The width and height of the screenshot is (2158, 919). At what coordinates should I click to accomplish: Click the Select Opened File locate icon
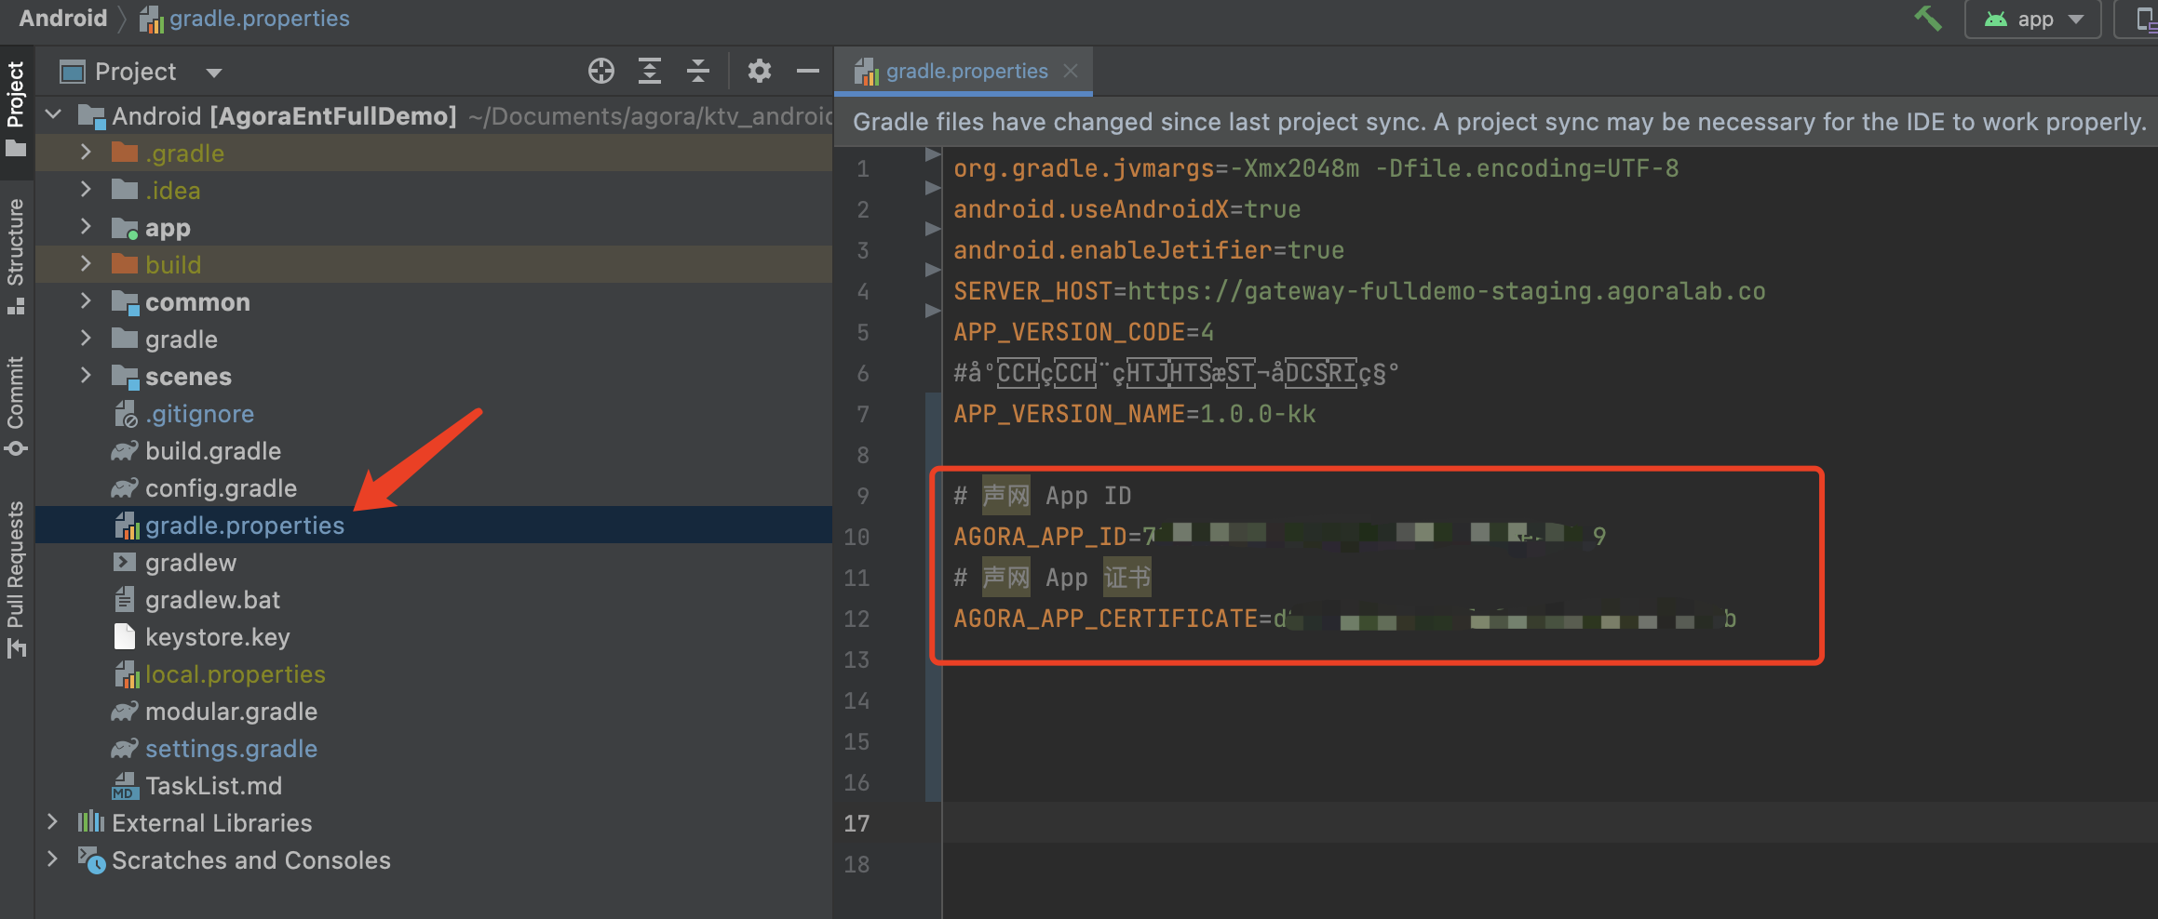tap(601, 71)
